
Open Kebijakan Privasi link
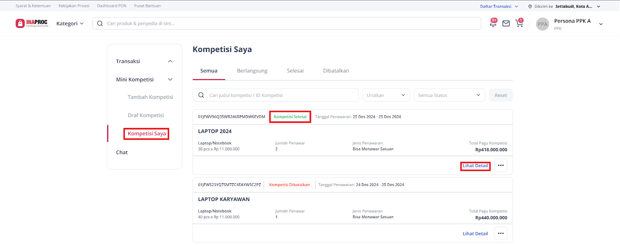pos(74,6)
